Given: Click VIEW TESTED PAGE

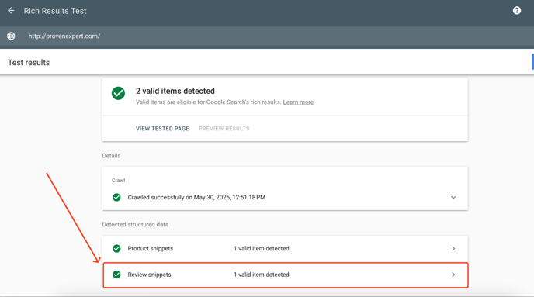Looking at the screenshot, I should [x=162, y=129].
